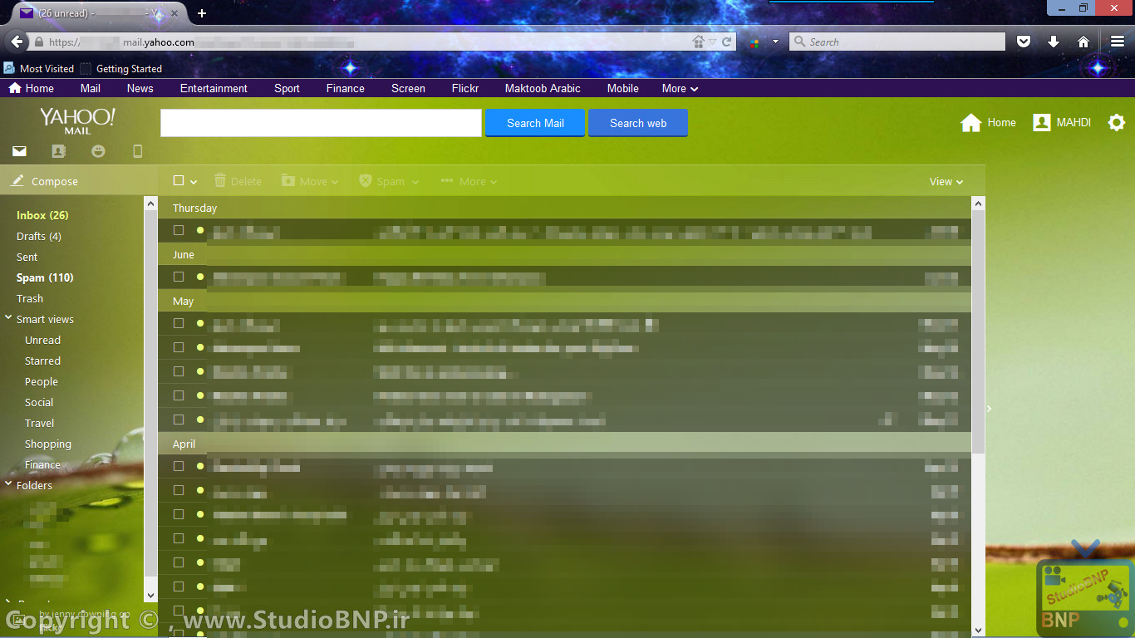Click the padlock icon in address bar

point(38,42)
